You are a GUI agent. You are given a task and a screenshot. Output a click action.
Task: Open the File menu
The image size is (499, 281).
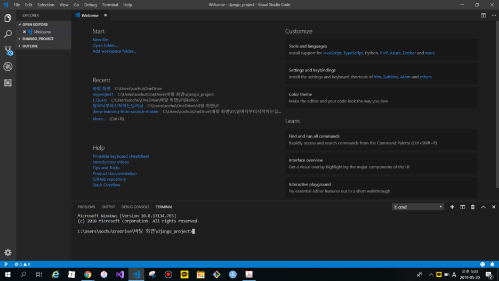[17, 5]
